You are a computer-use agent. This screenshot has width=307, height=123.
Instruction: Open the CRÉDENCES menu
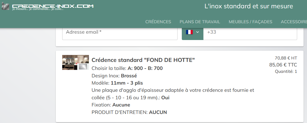[x=158, y=22]
